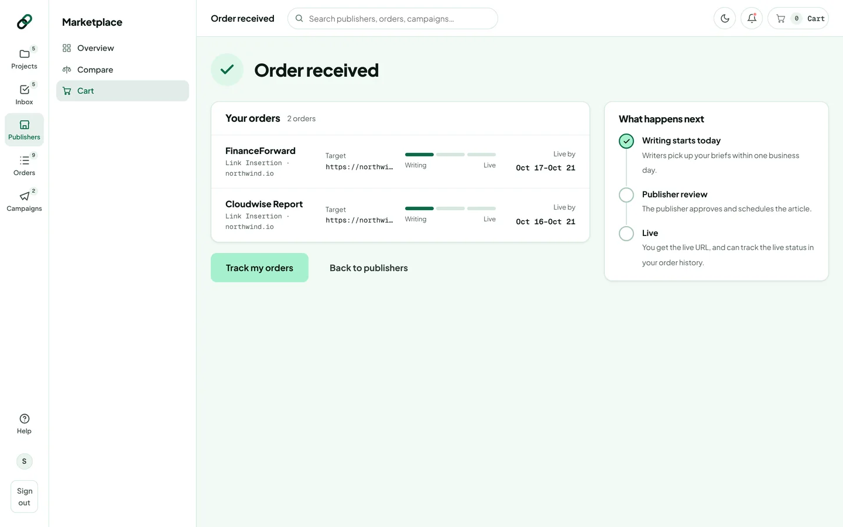Click the large order received checkmark

coord(227,70)
